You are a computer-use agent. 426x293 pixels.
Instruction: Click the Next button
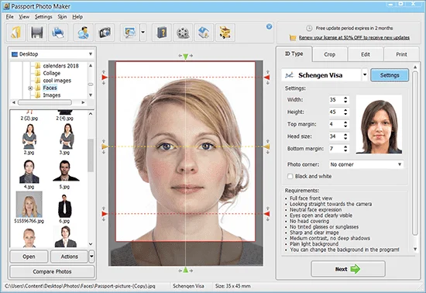pyautogui.click(x=348, y=269)
